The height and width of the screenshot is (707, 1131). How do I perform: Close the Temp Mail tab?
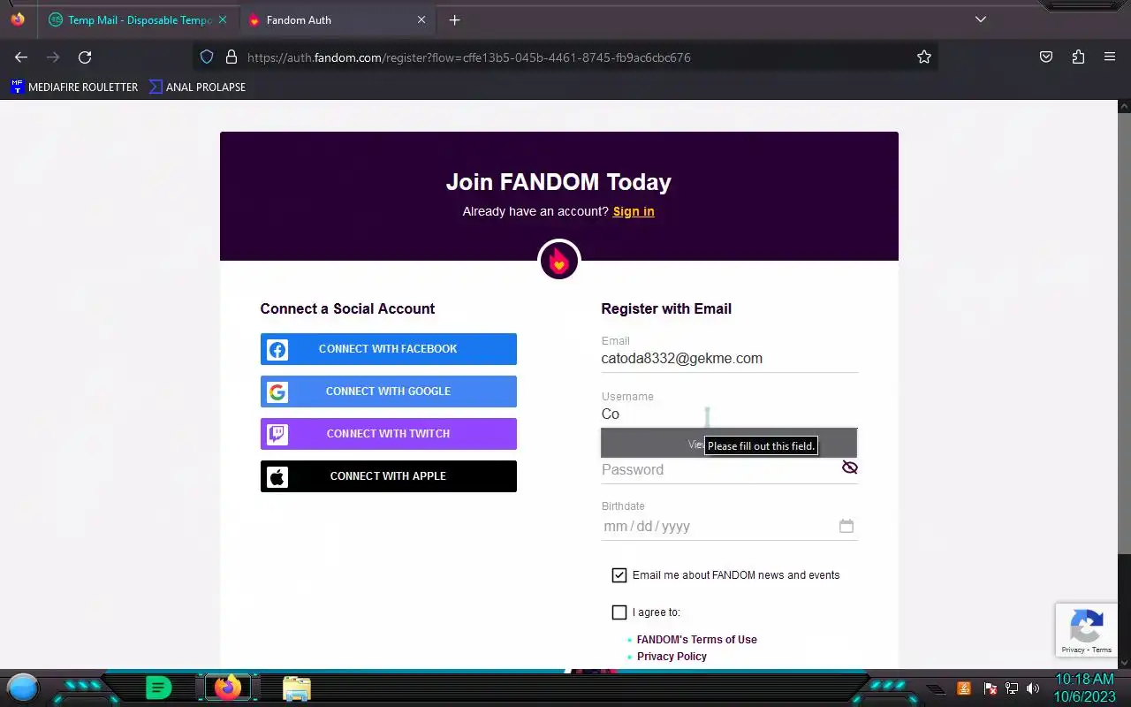tap(222, 19)
